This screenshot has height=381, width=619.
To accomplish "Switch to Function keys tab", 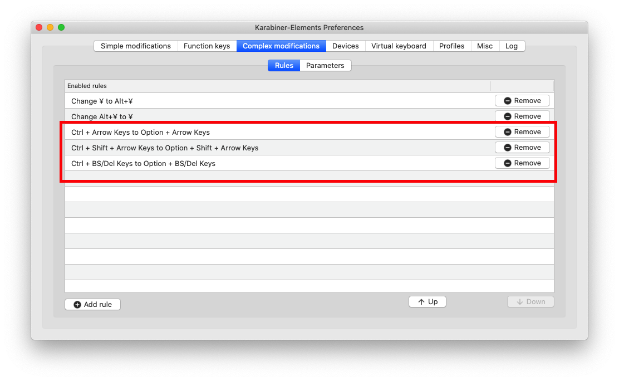I will (207, 46).
